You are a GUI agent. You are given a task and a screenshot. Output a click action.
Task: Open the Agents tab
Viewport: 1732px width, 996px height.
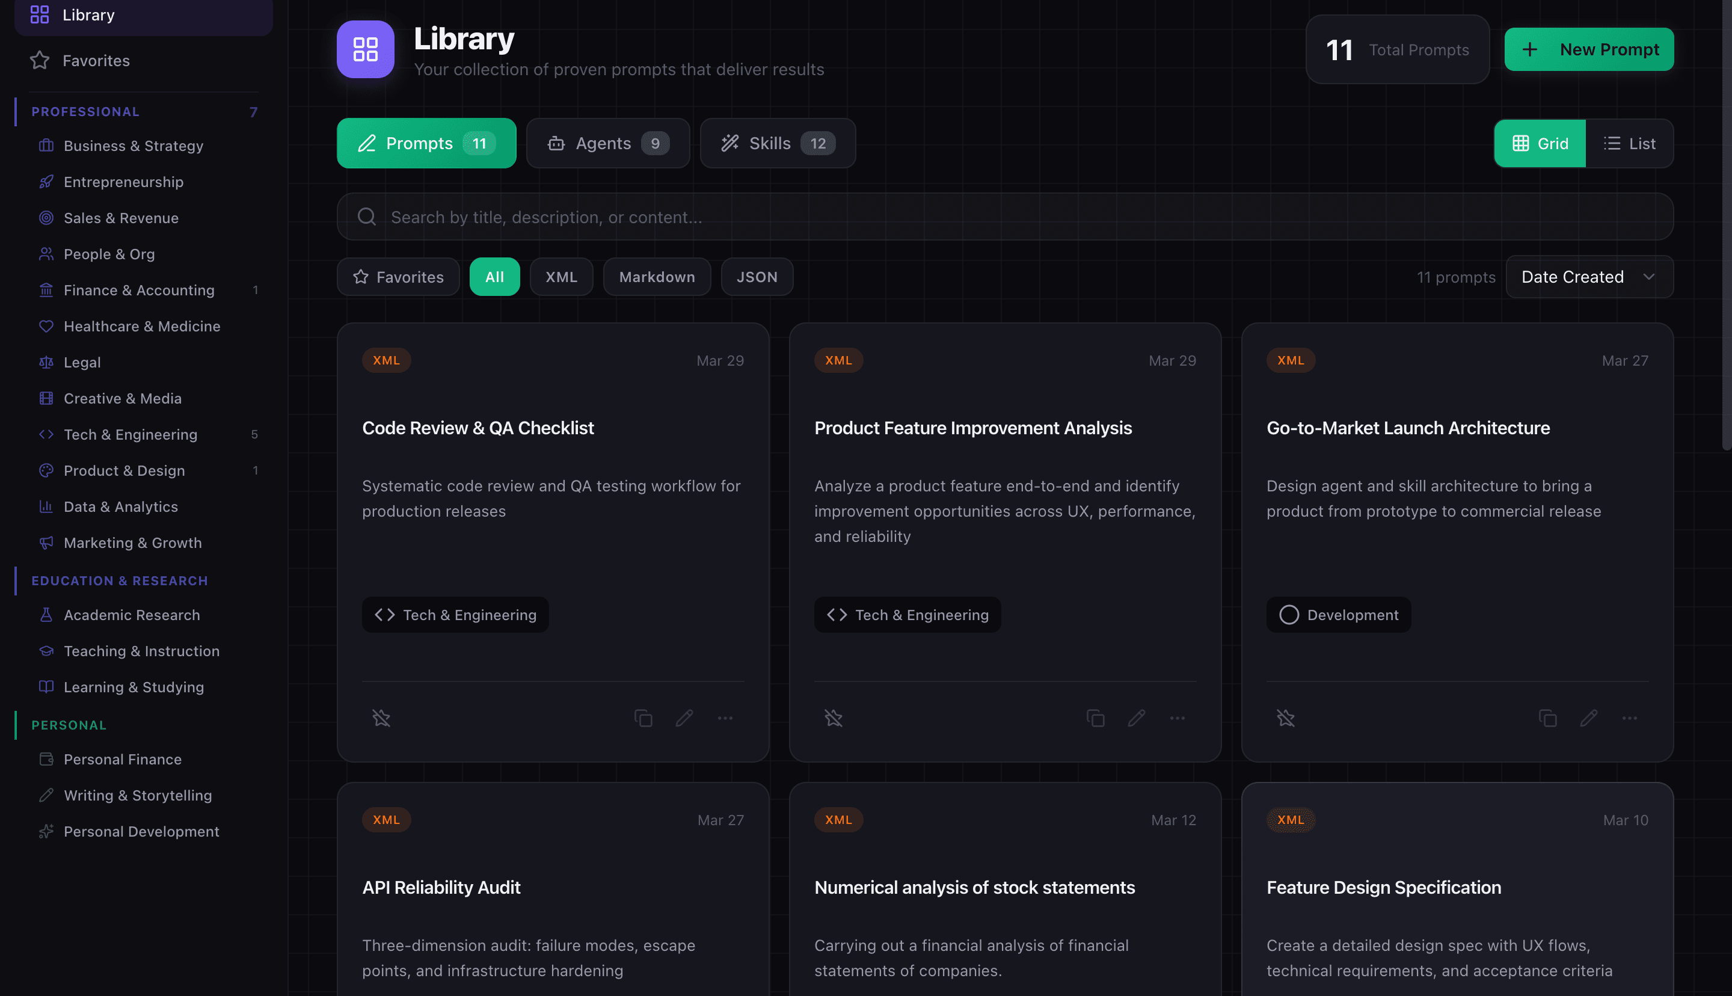click(x=608, y=143)
